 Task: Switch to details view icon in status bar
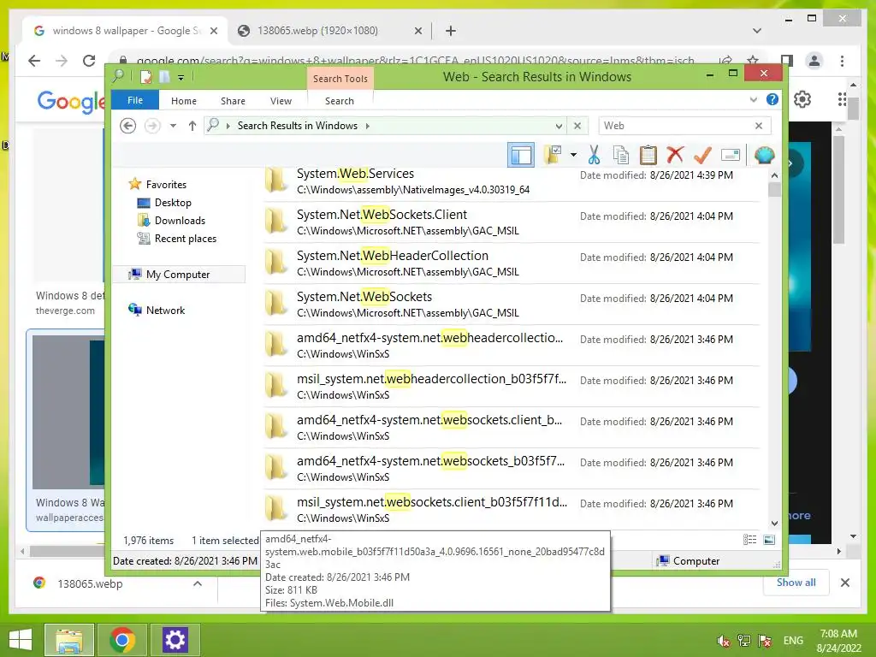tap(749, 539)
